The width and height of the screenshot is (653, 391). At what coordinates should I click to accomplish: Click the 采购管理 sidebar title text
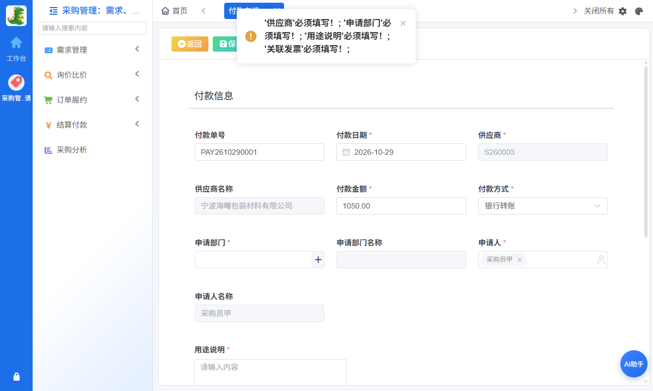point(101,10)
